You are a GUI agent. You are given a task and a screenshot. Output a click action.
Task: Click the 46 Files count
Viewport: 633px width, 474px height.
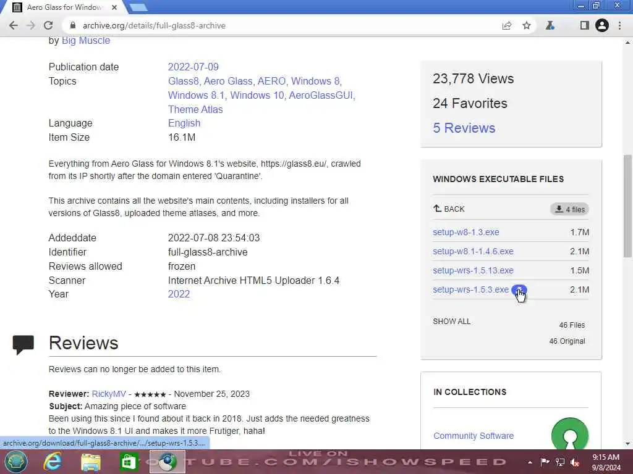[x=572, y=325]
